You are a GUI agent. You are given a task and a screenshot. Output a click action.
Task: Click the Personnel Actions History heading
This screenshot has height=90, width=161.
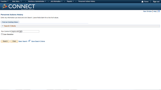click(x=12, y=15)
